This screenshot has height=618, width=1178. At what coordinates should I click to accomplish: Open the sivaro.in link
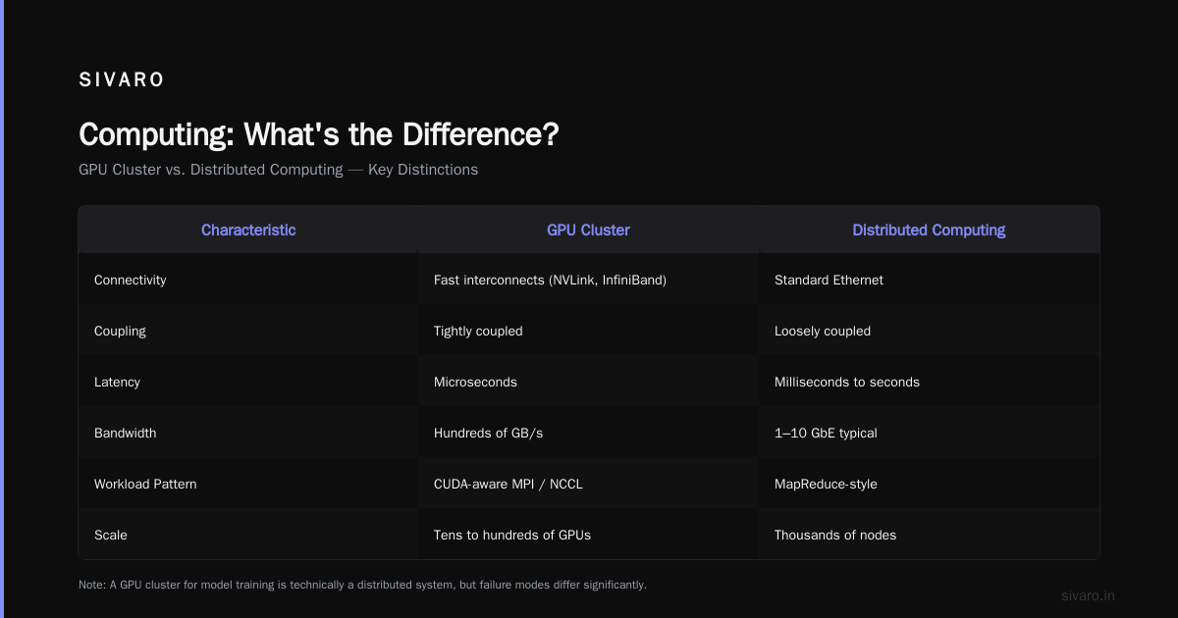click(1088, 595)
